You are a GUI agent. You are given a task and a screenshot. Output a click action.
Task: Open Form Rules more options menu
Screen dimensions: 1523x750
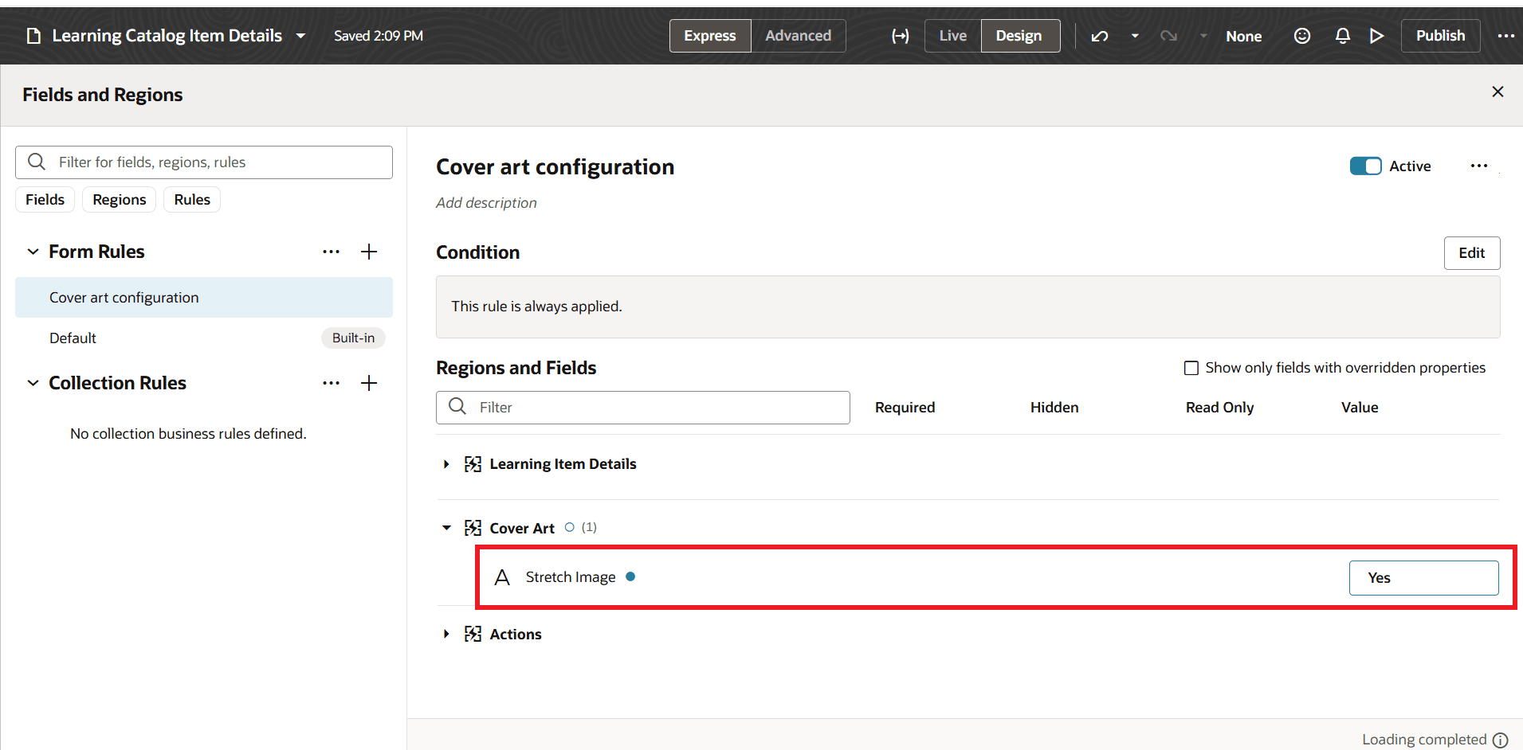point(332,252)
